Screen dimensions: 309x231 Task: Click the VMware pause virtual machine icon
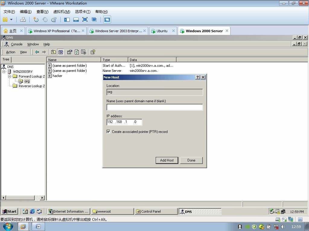pos(5,20)
